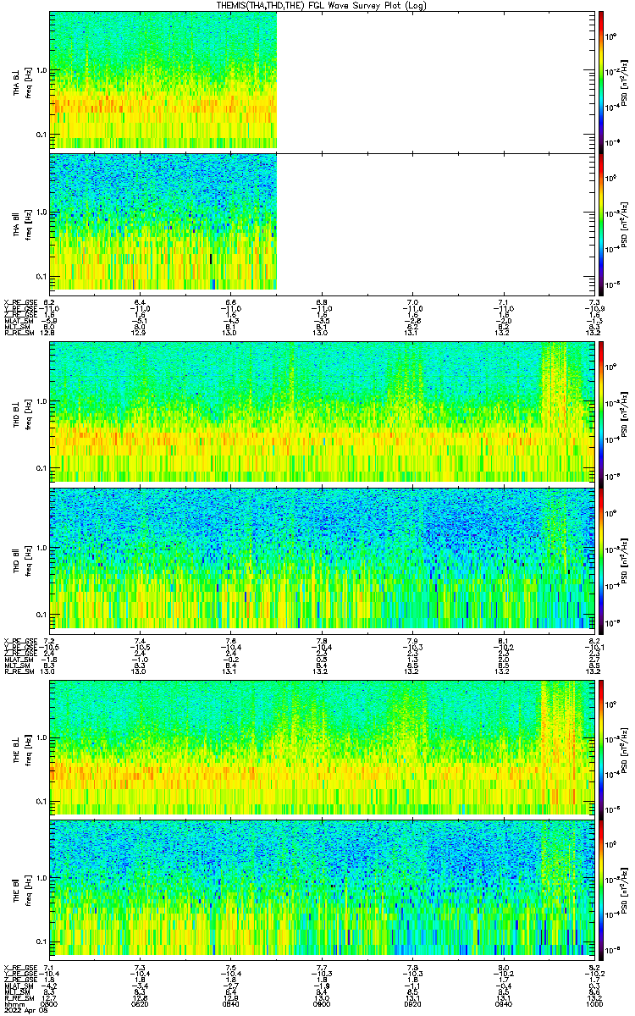
Task: Click the 0940 time tick label
Action: point(502,1002)
